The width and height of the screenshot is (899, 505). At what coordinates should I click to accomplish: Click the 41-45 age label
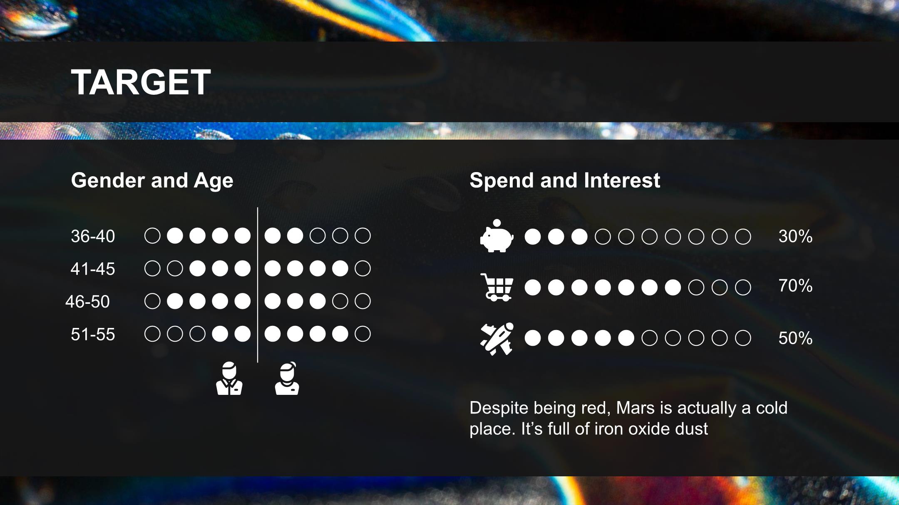click(x=93, y=269)
